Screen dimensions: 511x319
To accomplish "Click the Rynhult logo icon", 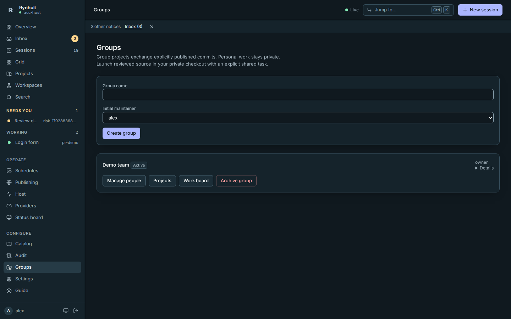I will tap(10, 10).
